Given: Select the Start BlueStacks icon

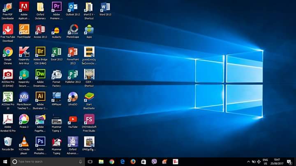Looking at the screenshot, I should [x=89, y=100].
